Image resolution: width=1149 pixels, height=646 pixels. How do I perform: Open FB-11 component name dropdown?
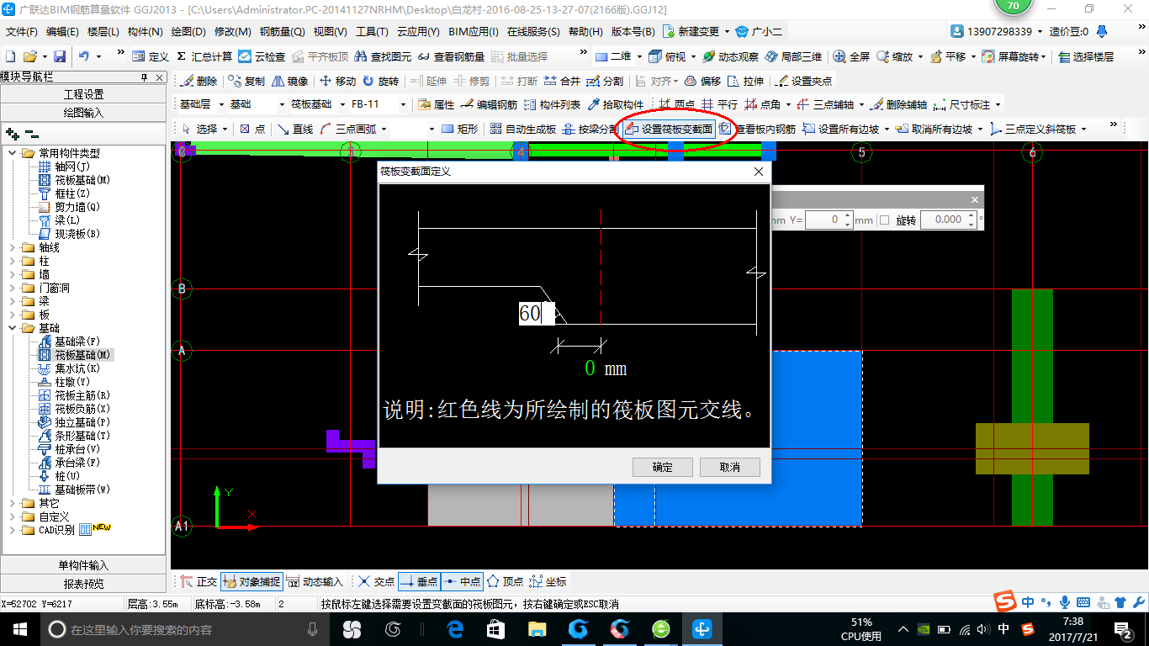(x=403, y=105)
